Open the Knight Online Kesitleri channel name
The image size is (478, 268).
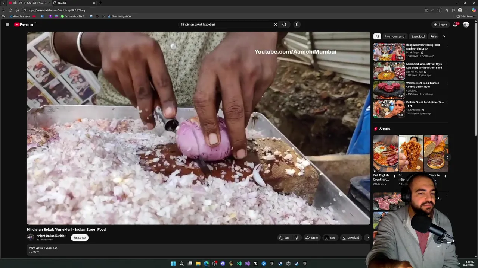(x=51, y=236)
